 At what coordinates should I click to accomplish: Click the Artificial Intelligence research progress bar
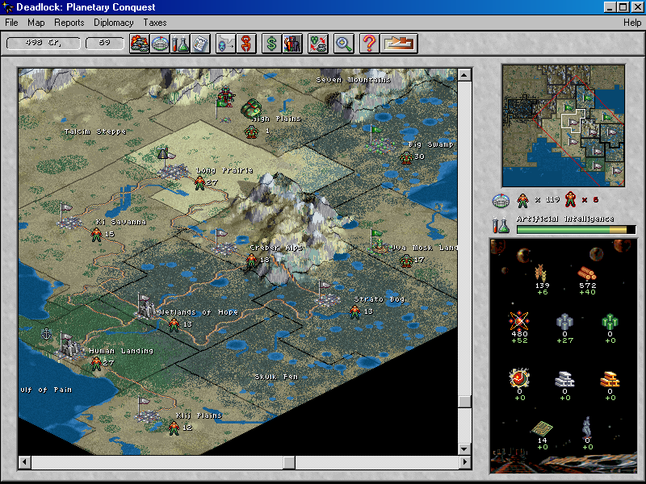[576, 230]
